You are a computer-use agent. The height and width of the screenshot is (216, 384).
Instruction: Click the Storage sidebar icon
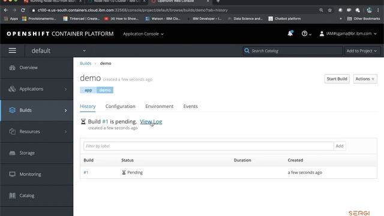click(x=12, y=153)
